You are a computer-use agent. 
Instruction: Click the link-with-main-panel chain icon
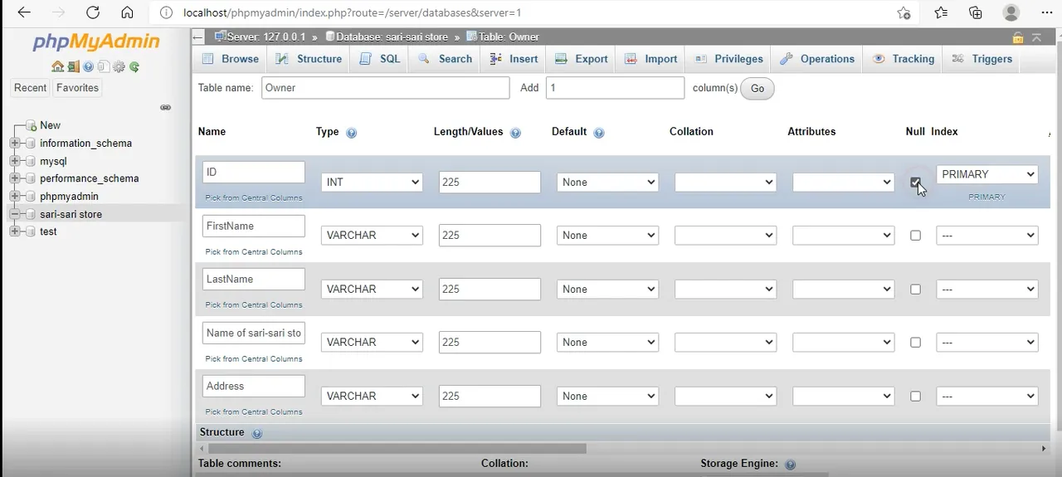[x=166, y=107]
